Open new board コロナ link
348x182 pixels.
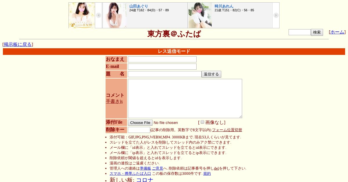pos(145,180)
